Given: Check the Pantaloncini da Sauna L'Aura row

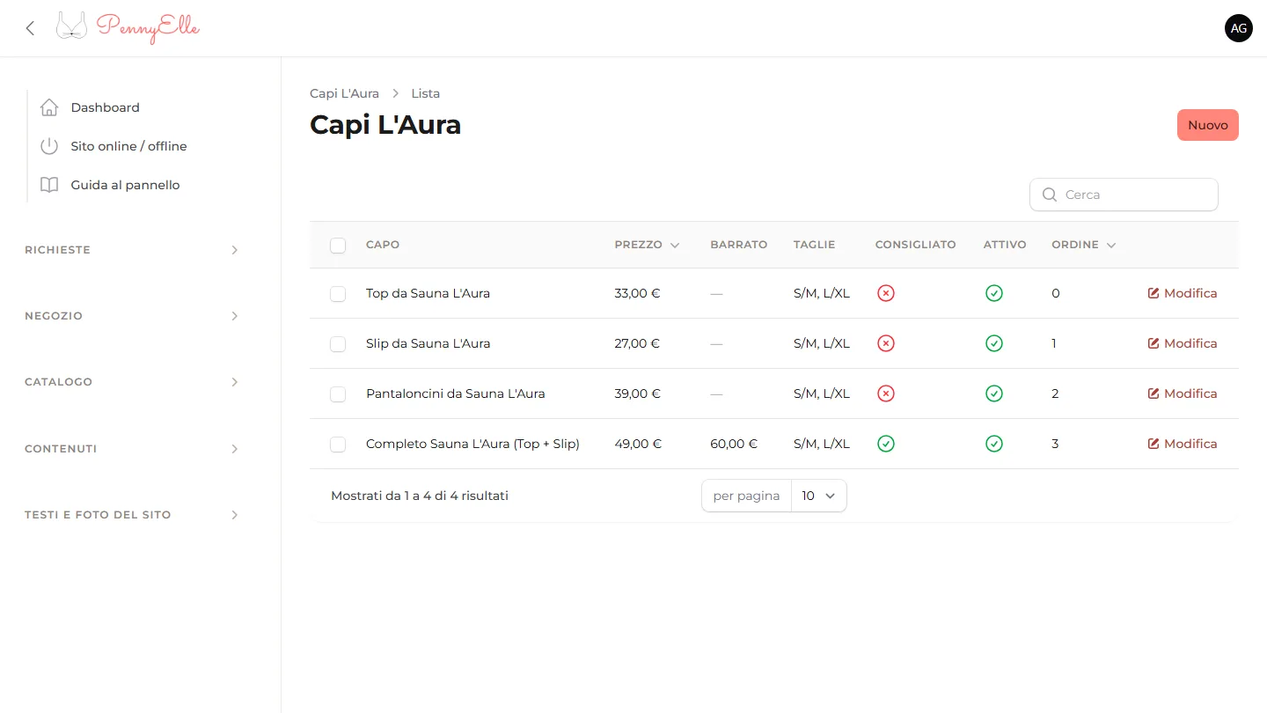Looking at the screenshot, I should 338,394.
